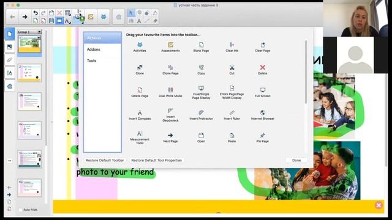The image size is (392, 220).
Task: Go to next page using toolbar forward arrow
Action: (x=24, y=17)
